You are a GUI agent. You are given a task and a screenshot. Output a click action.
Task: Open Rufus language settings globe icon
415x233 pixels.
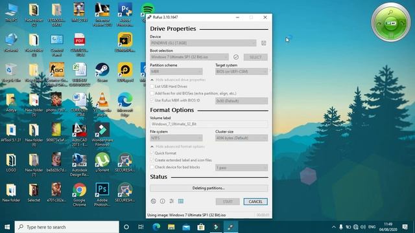(153, 201)
